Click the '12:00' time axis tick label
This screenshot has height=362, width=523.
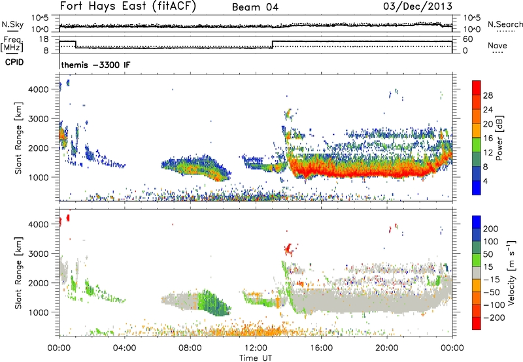point(256,348)
